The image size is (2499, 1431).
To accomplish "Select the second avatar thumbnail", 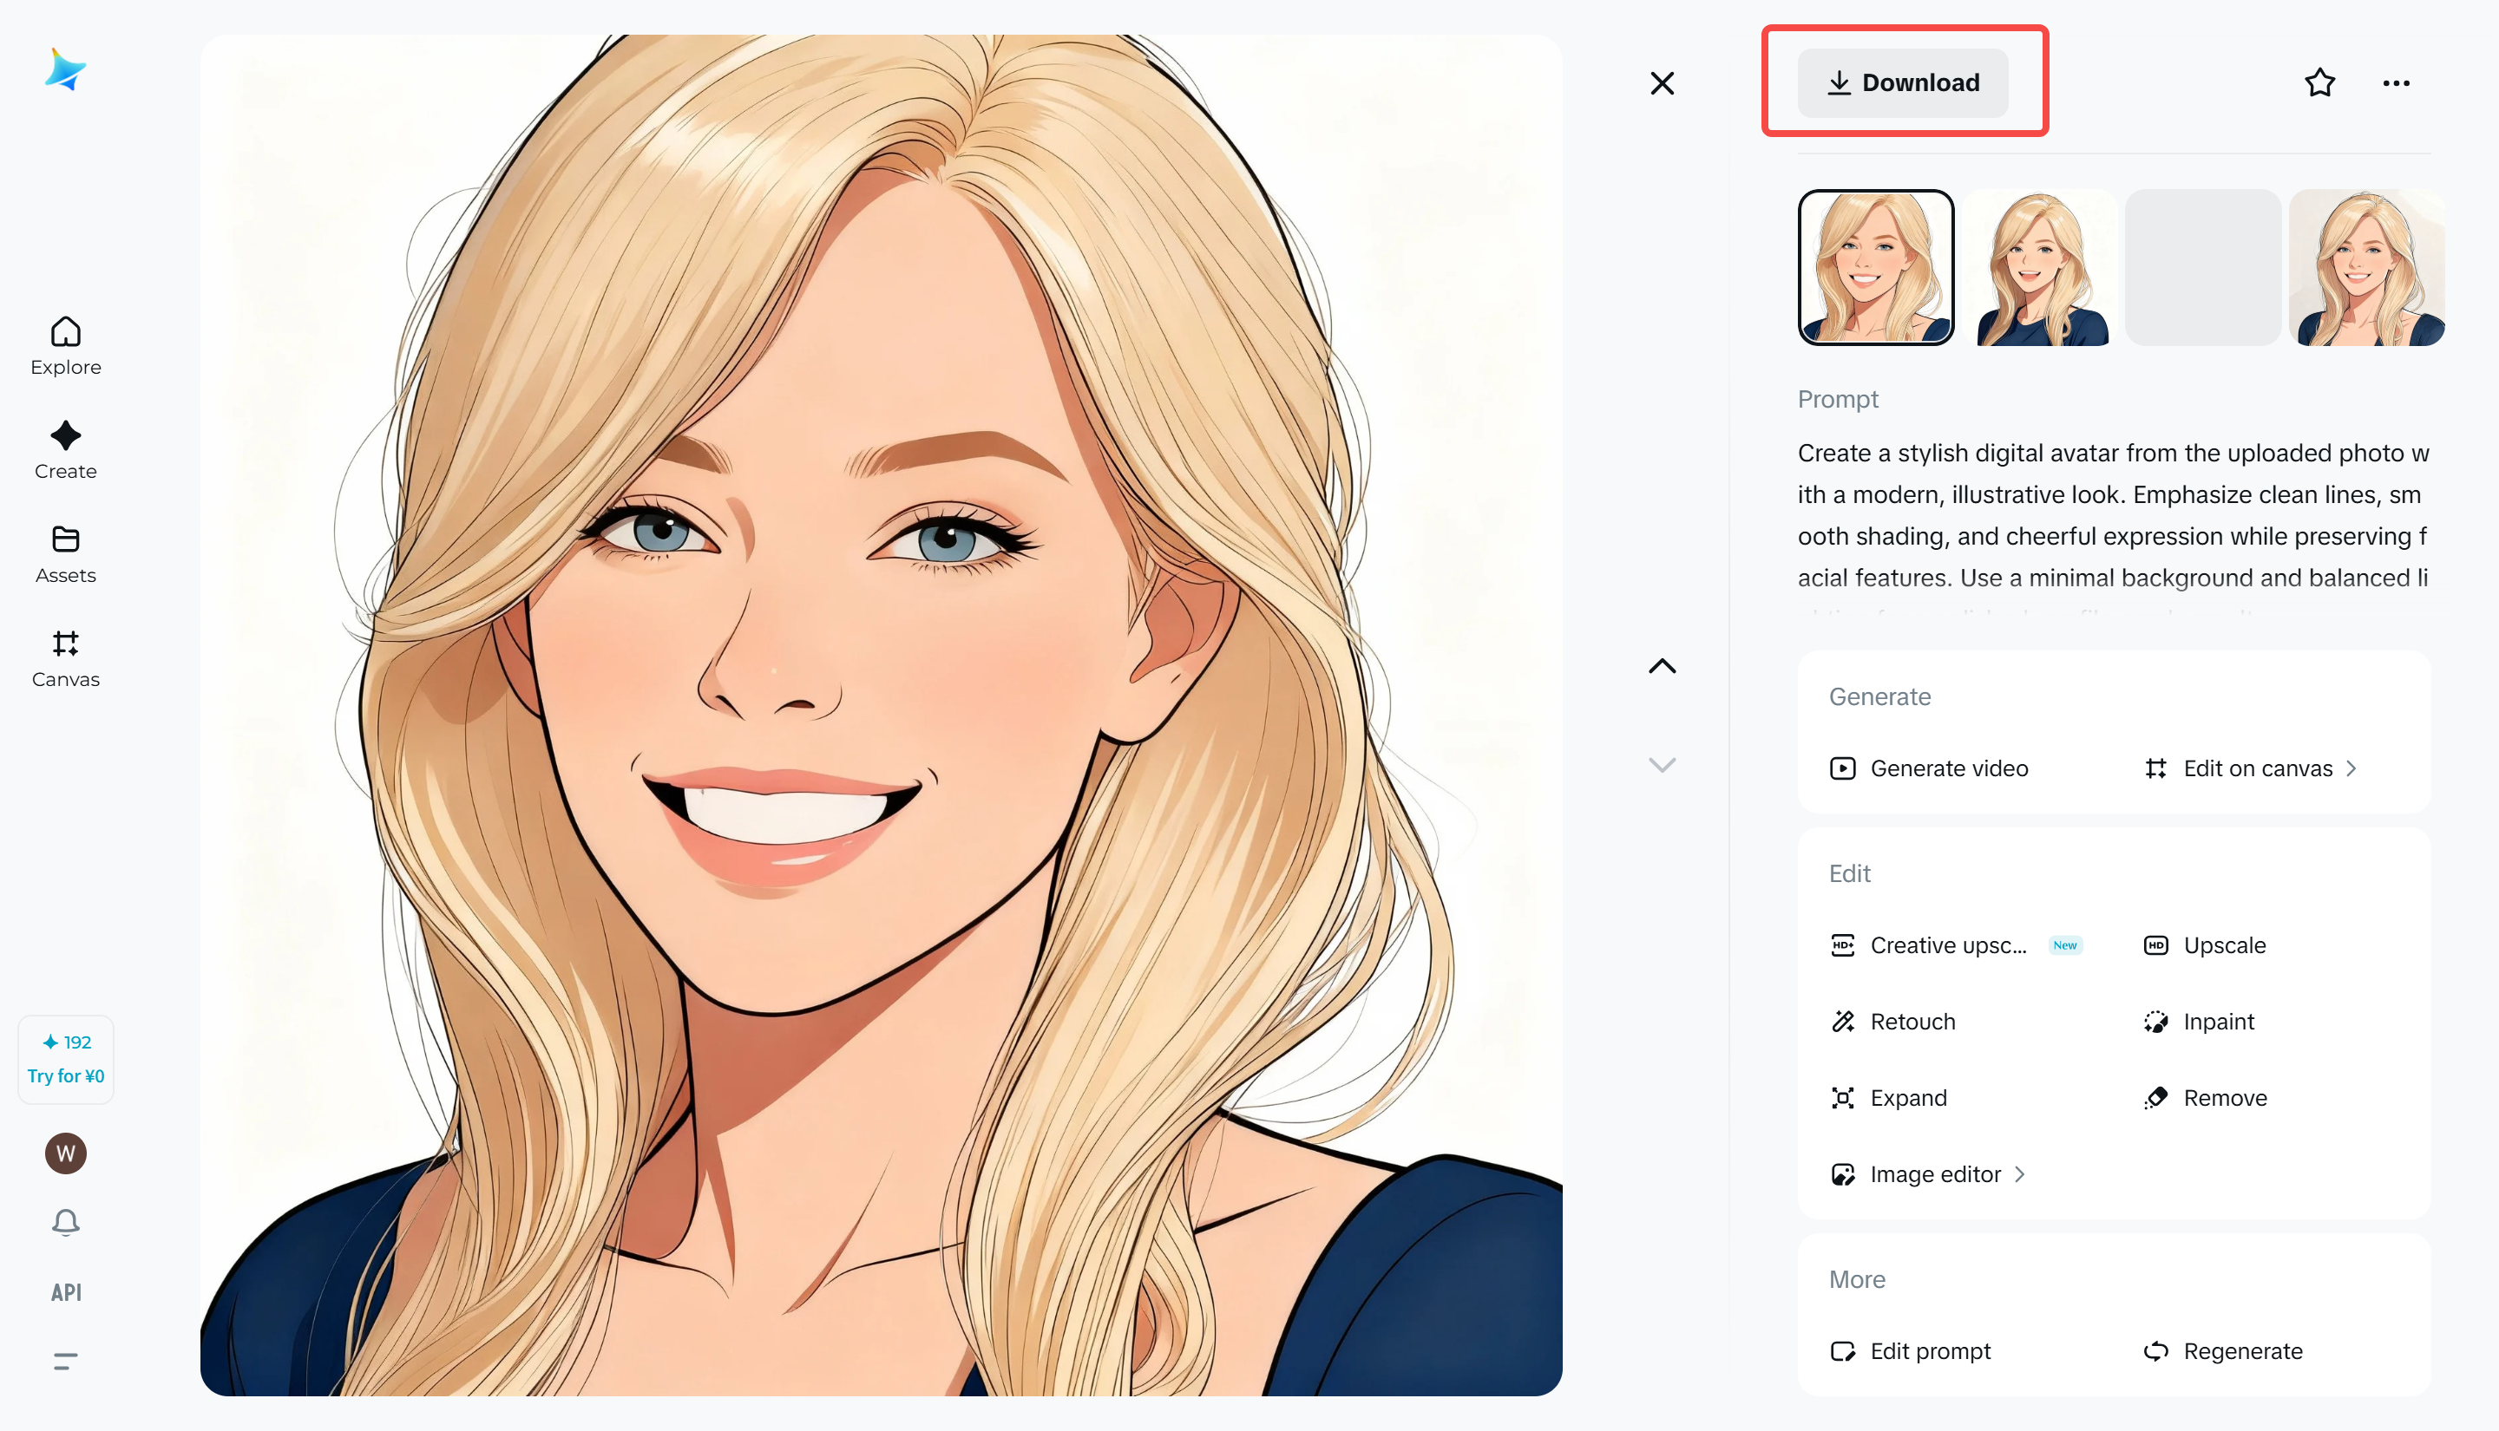I will coord(2039,267).
